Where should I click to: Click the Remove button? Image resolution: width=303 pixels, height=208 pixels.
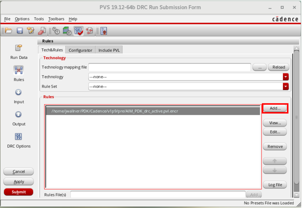(275, 147)
